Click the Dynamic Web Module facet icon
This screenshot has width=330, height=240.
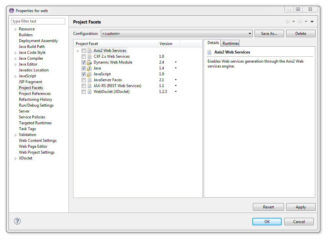pos(90,62)
